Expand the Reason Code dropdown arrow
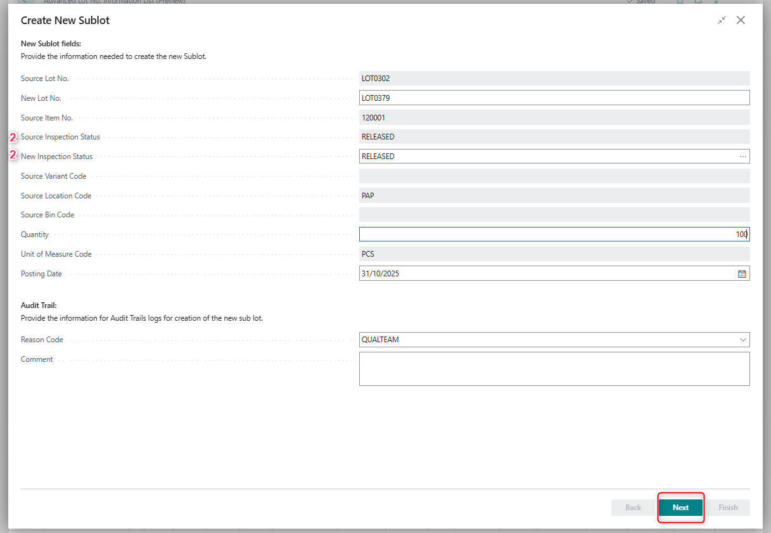771x533 pixels. coord(742,340)
